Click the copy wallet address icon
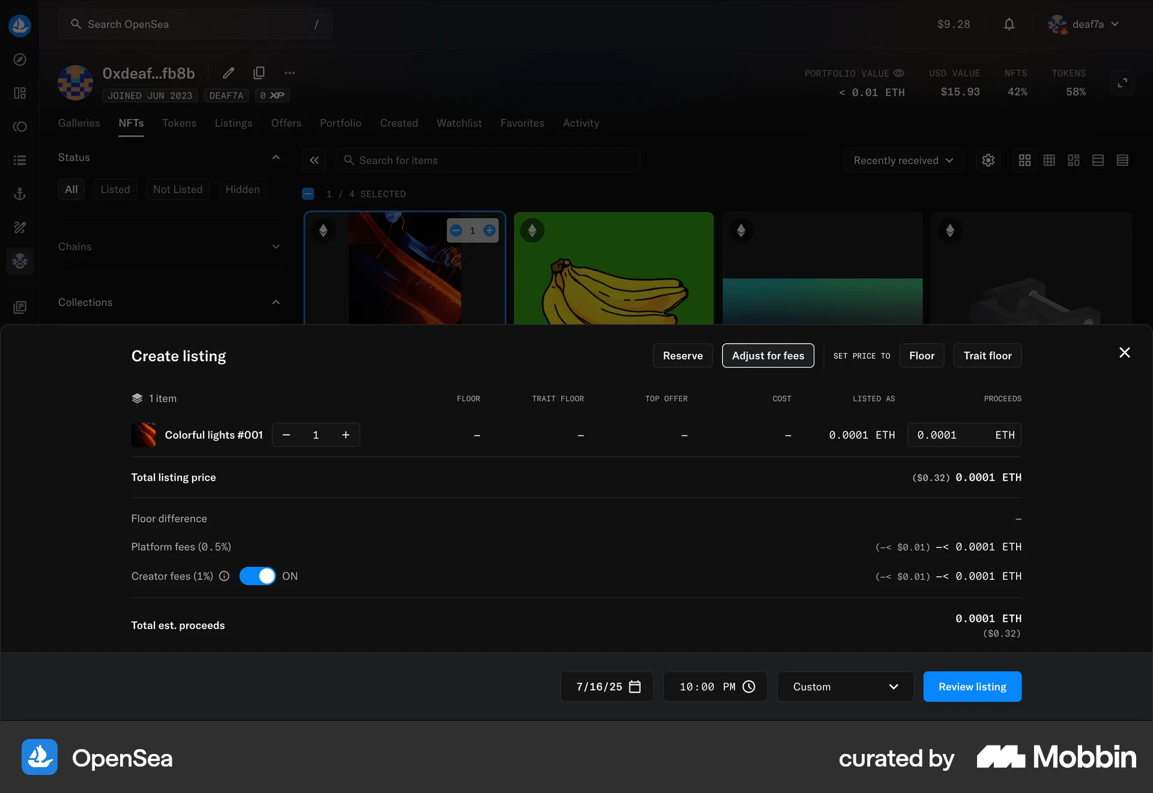Viewport: 1153px width, 793px height. 259,73
